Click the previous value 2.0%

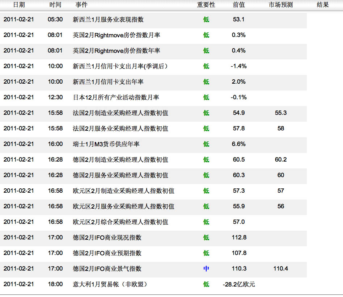tap(239, 81)
